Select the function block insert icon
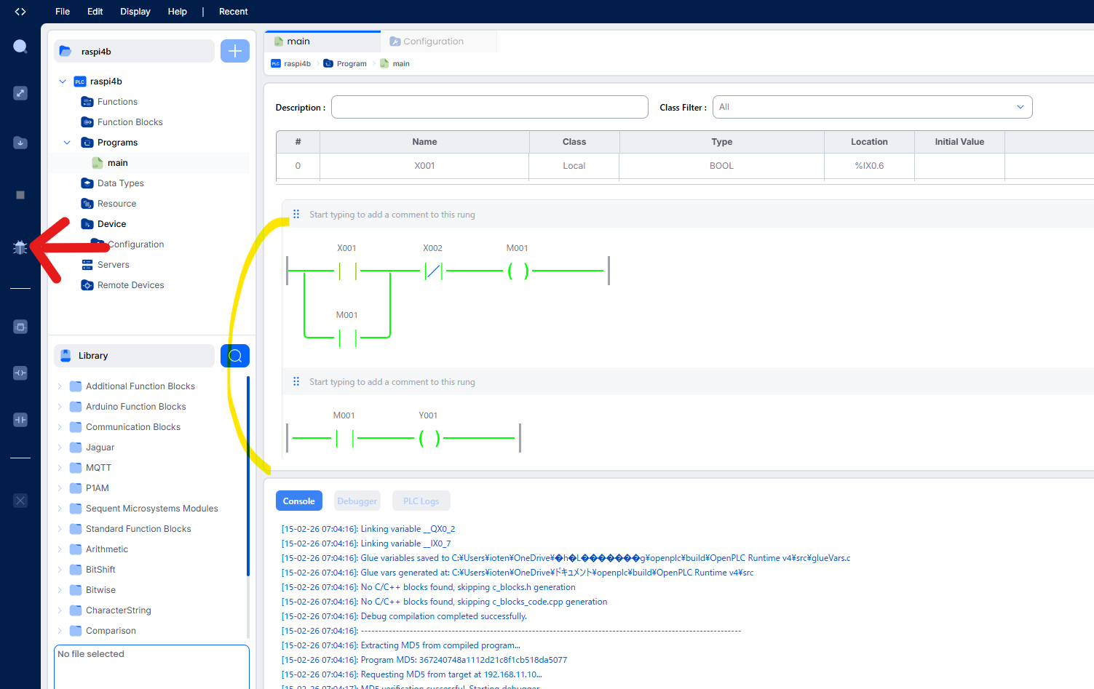The height and width of the screenshot is (689, 1094). 20,327
